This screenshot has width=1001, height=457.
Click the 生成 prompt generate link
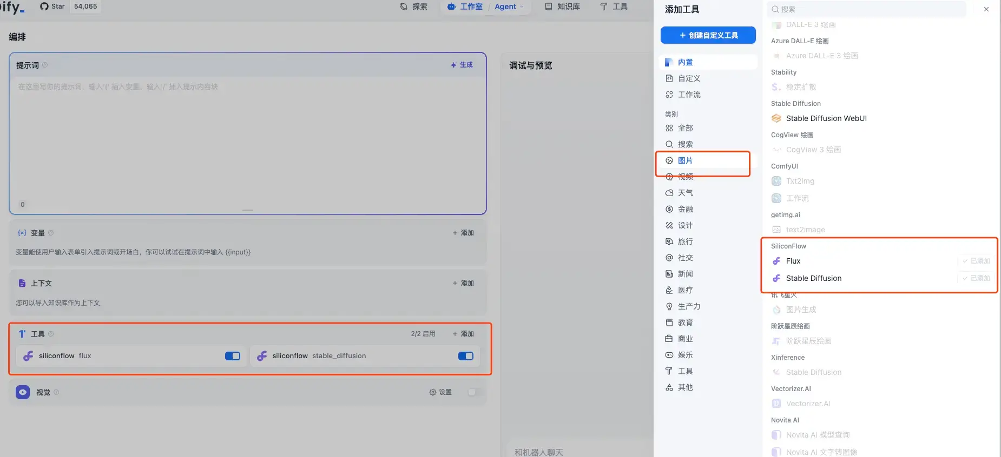[462, 65]
